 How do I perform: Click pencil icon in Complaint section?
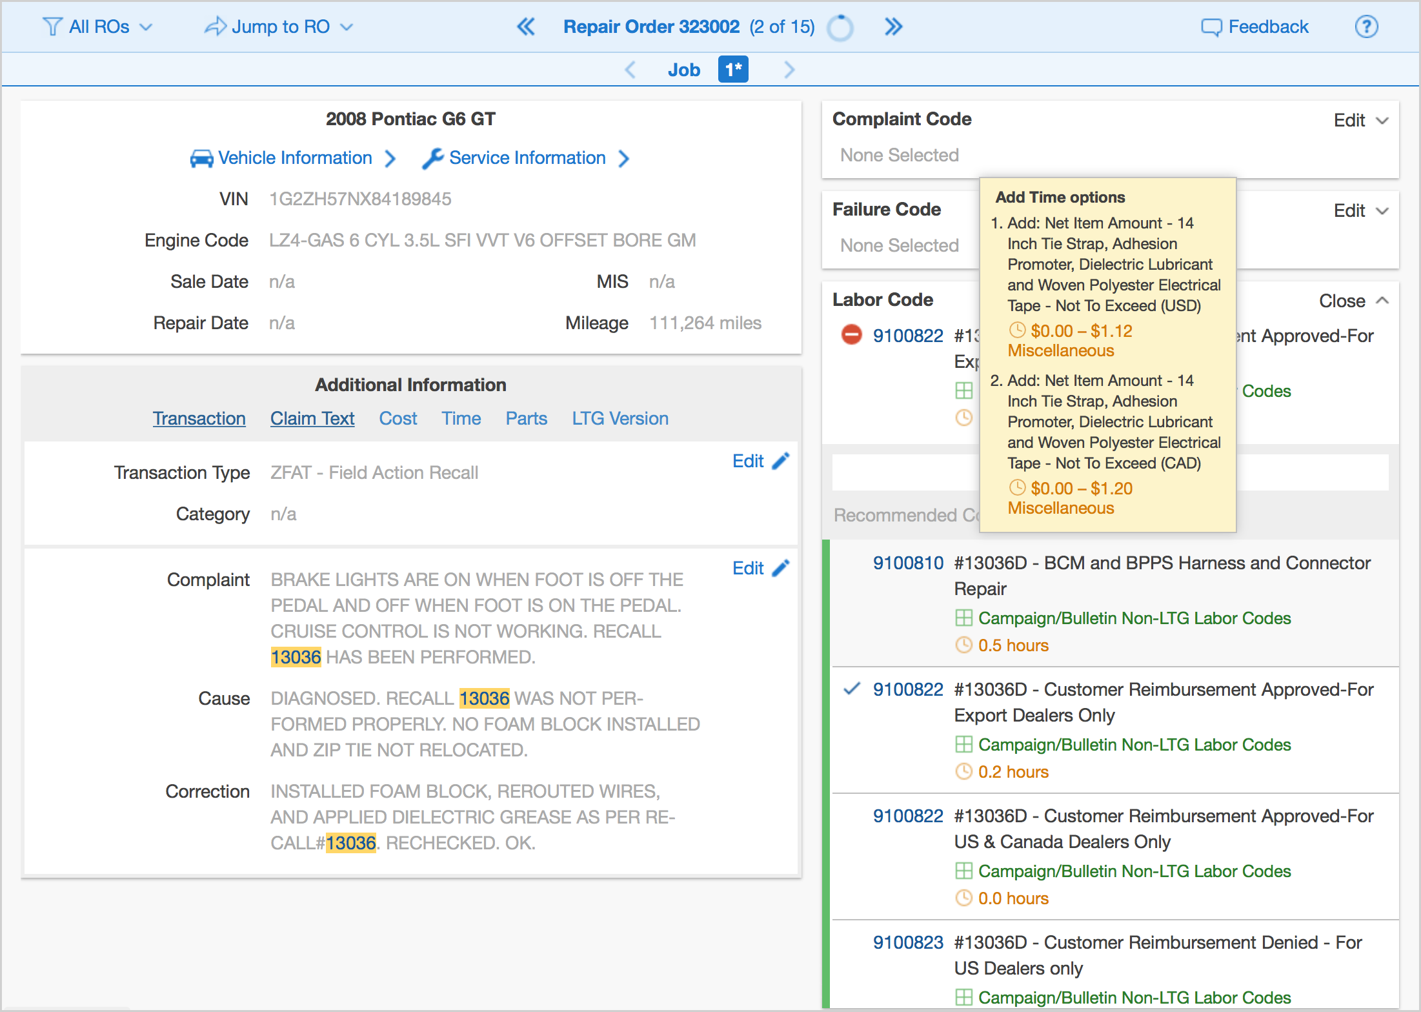click(x=781, y=568)
